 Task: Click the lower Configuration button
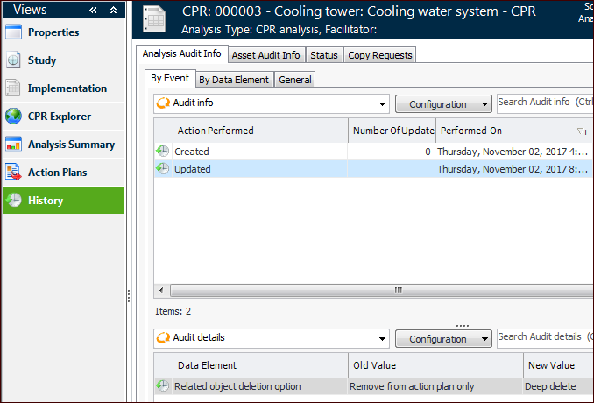point(443,338)
